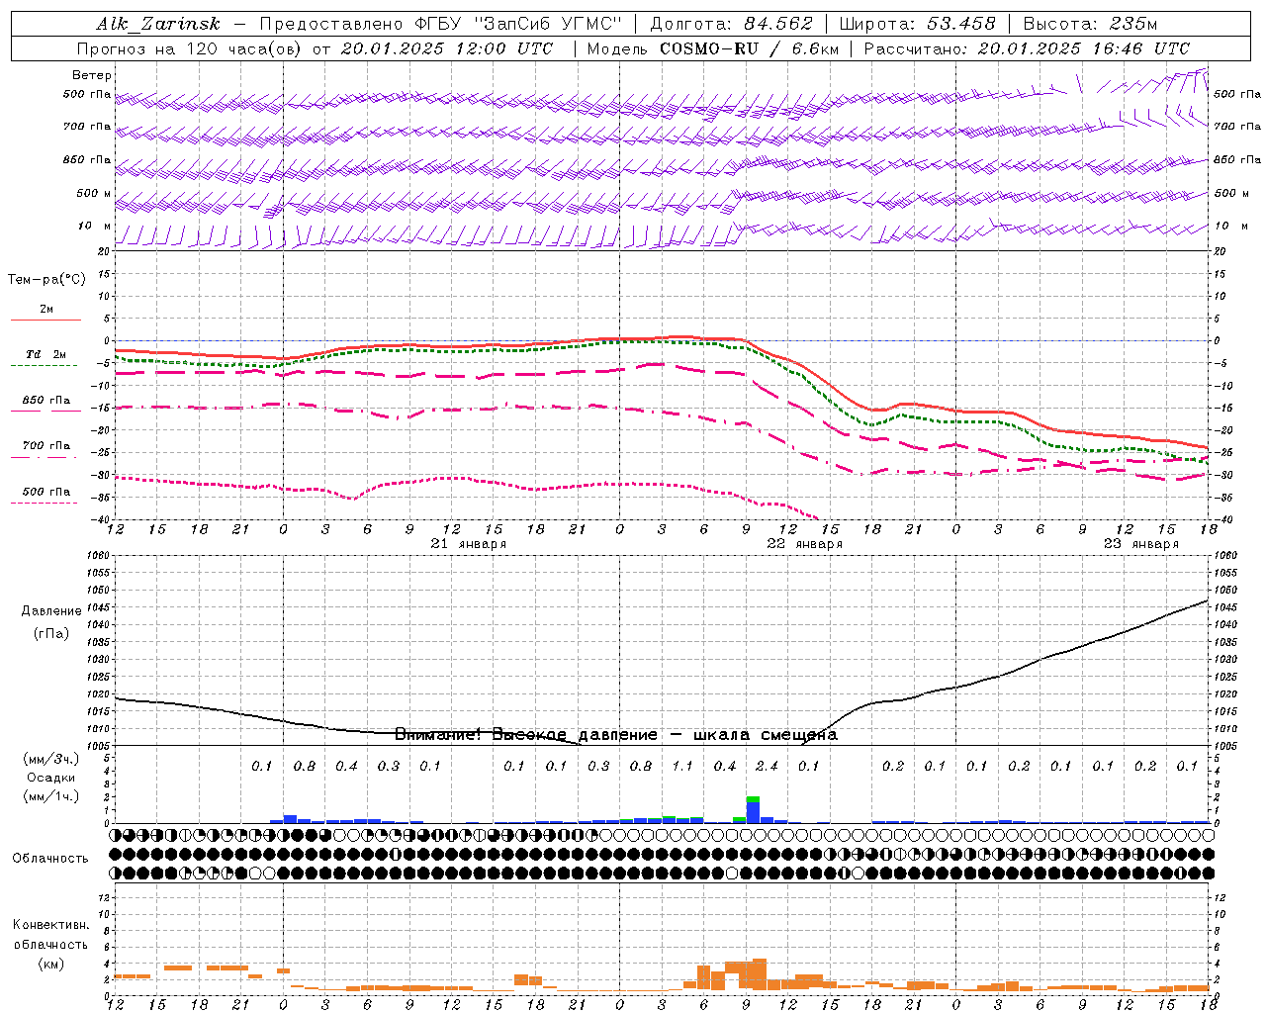
Task: Click the Ветер wind panel label
Action: point(92,75)
